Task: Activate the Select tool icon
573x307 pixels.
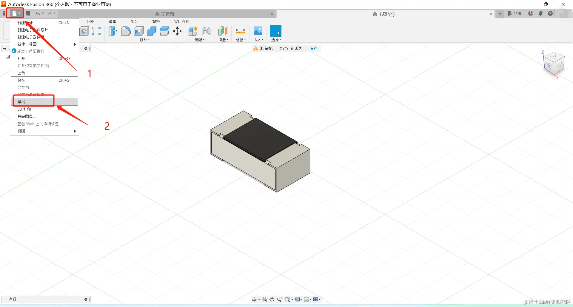Action: [x=276, y=31]
